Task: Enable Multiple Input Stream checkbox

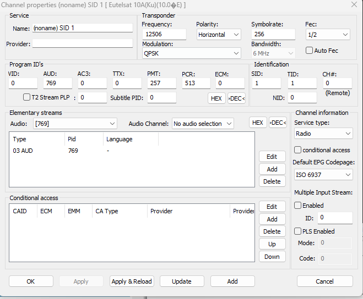Action: (297, 205)
